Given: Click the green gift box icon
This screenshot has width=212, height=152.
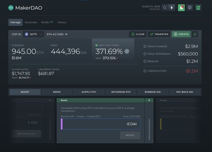Looking at the screenshot, I should coord(198,8).
